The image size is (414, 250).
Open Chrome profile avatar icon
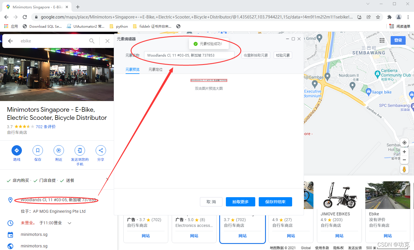399,17
